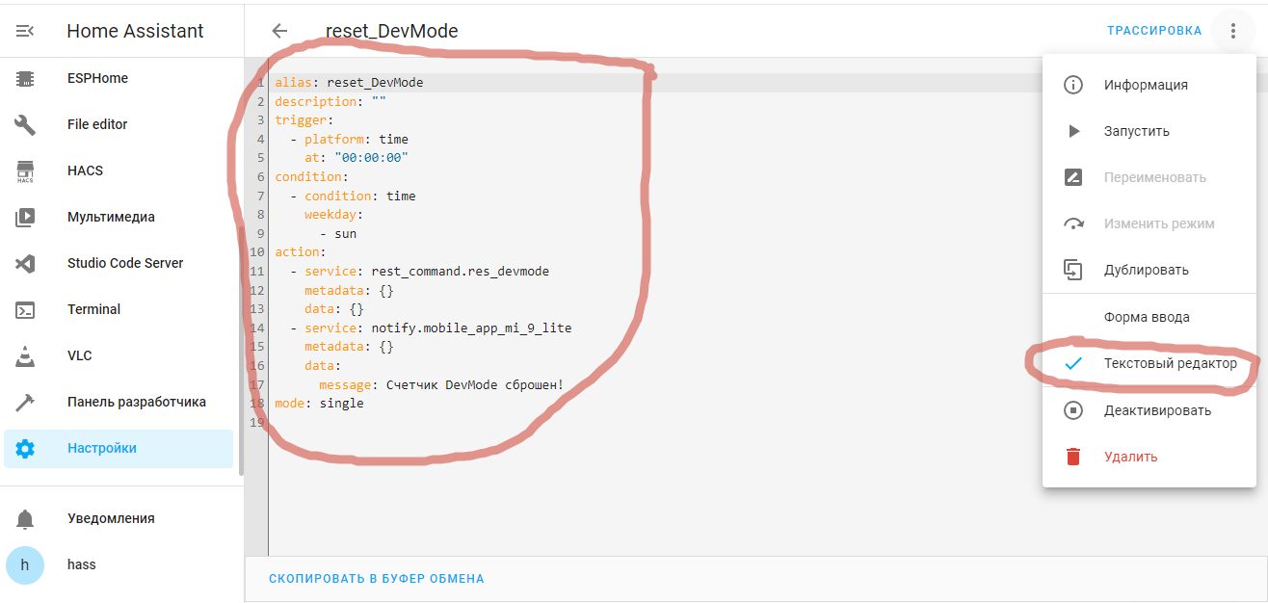Open File editor wrench icon
1268x603 pixels.
25,124
